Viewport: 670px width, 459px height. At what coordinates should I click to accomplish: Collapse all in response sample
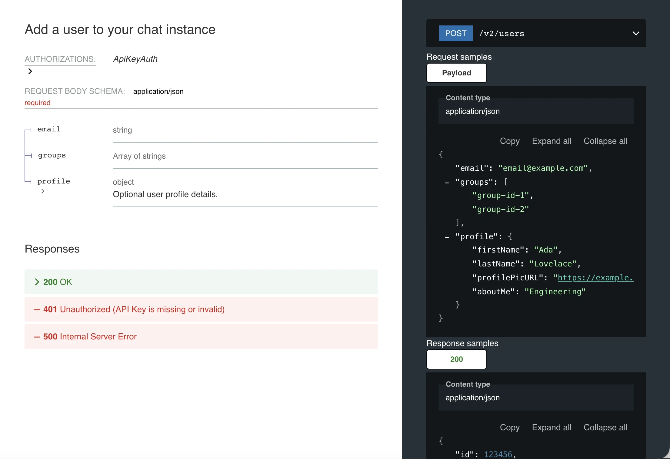click(605, 428)
